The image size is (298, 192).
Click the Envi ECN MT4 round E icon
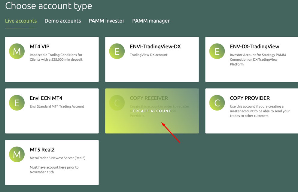[x=17, y=103]
